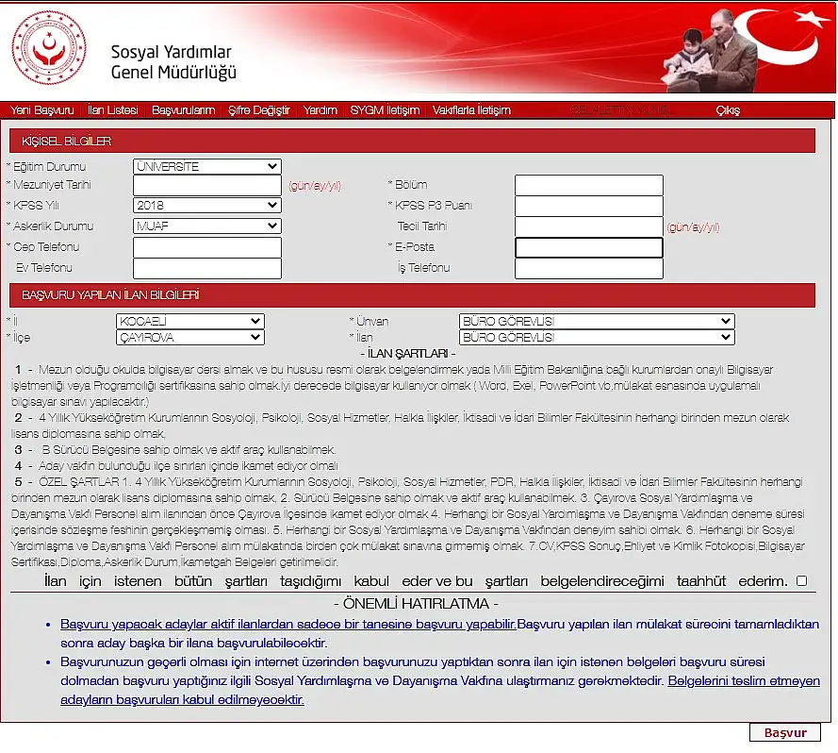The image size is (838, 753).
Task: Focus the İş Telefonu input field
Action: (589, 268)
